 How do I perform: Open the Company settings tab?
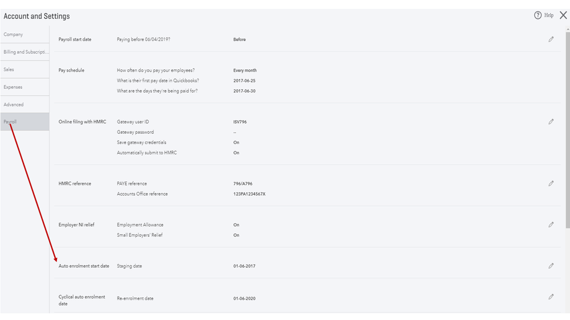click(x=14, y=35)
